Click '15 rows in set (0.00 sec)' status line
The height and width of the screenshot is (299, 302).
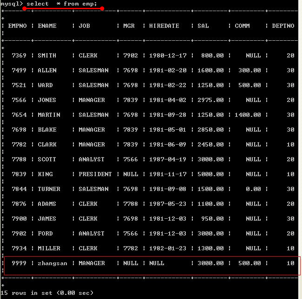(x=47, y=293)
